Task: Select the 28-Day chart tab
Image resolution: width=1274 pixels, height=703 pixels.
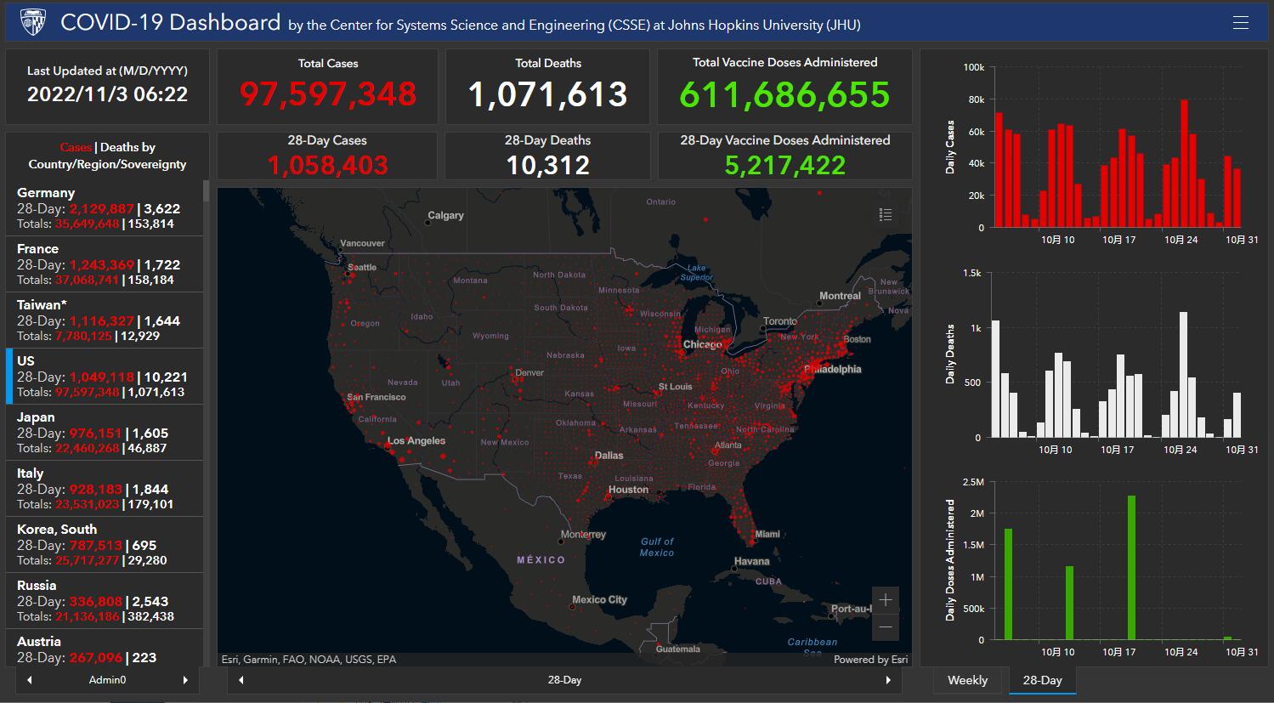Action: pos(1042,680)
